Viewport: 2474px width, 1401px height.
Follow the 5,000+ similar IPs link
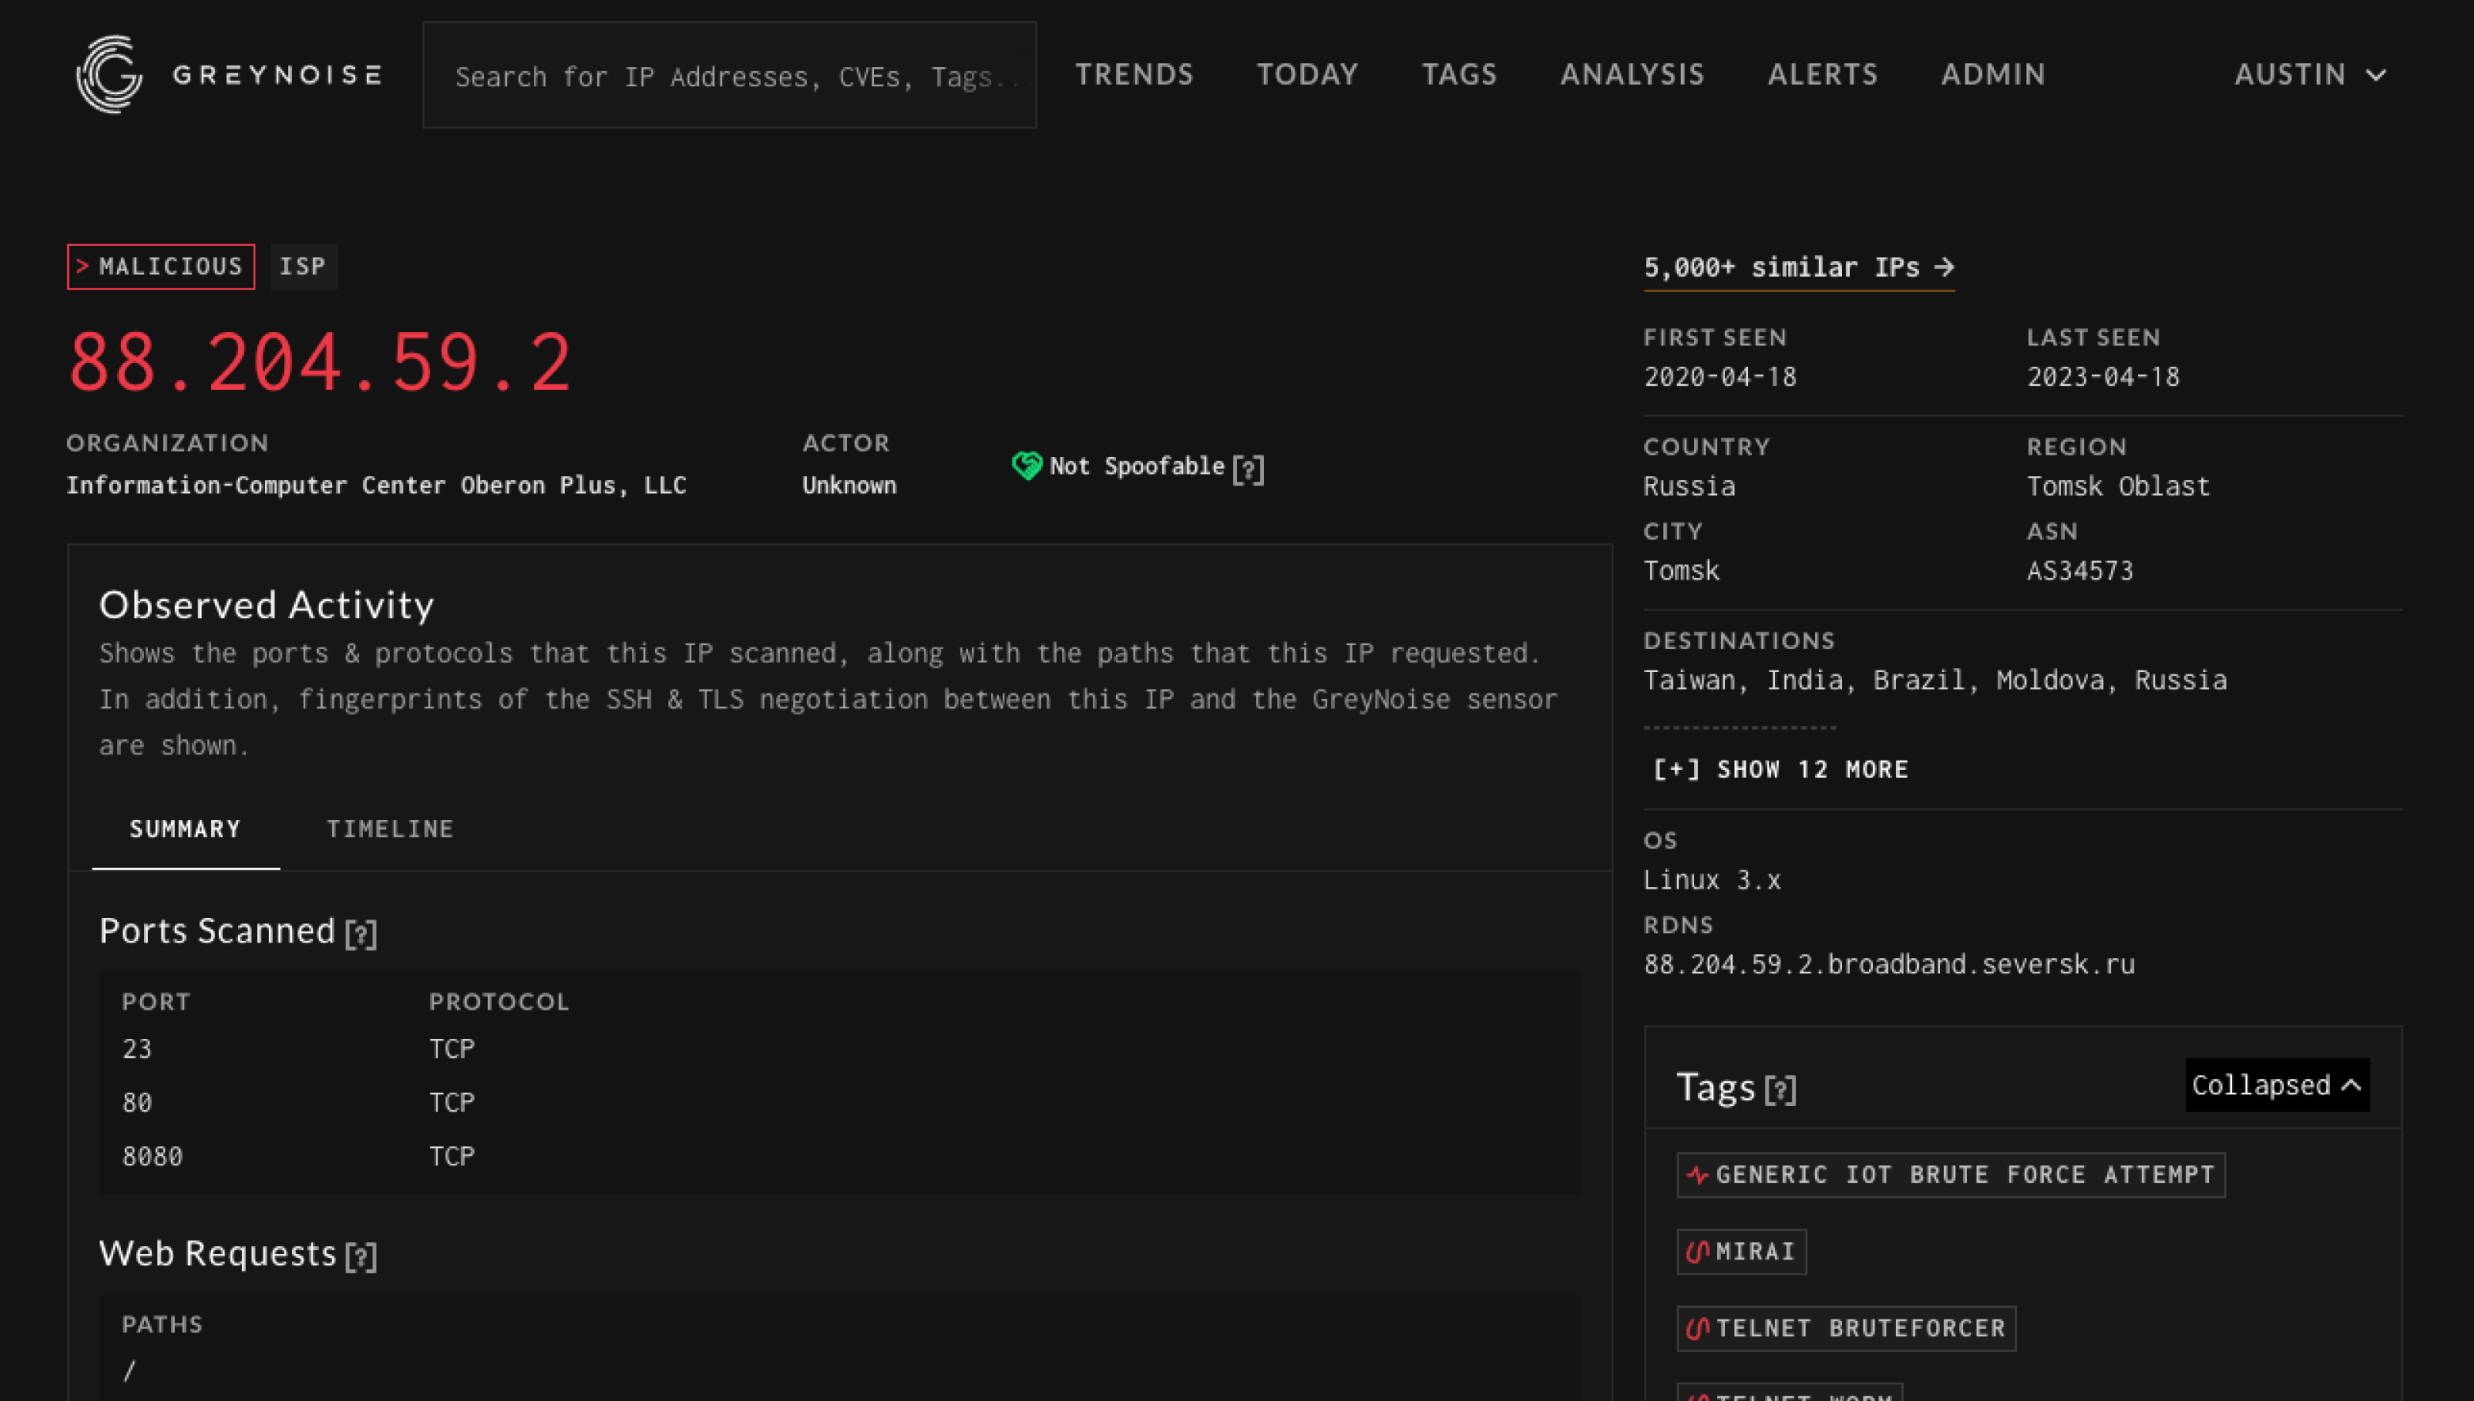(1798, 267)
